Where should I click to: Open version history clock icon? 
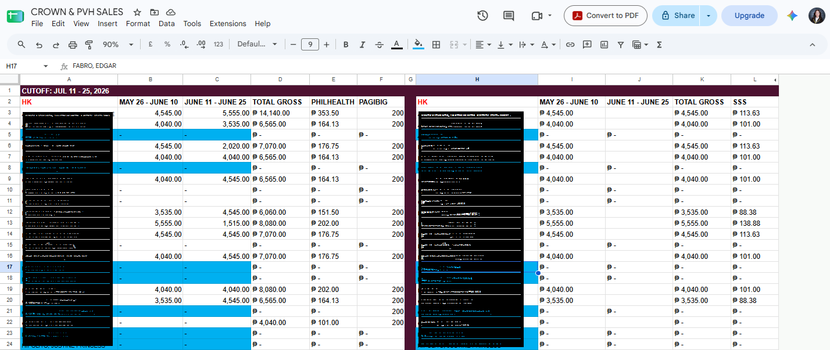[x=482, y=16]
